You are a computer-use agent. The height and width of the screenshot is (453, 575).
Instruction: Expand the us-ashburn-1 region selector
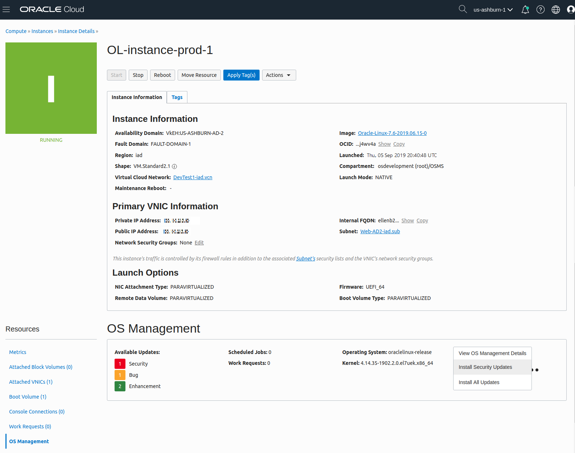[x=493, y=10]
